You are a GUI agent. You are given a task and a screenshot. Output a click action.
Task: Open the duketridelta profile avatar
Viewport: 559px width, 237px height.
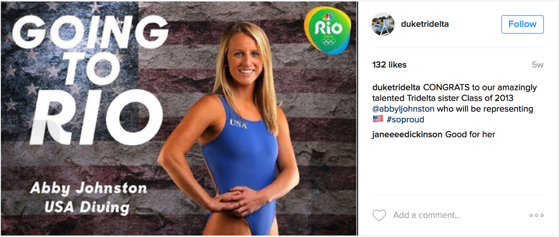click(x=383, y=24)
